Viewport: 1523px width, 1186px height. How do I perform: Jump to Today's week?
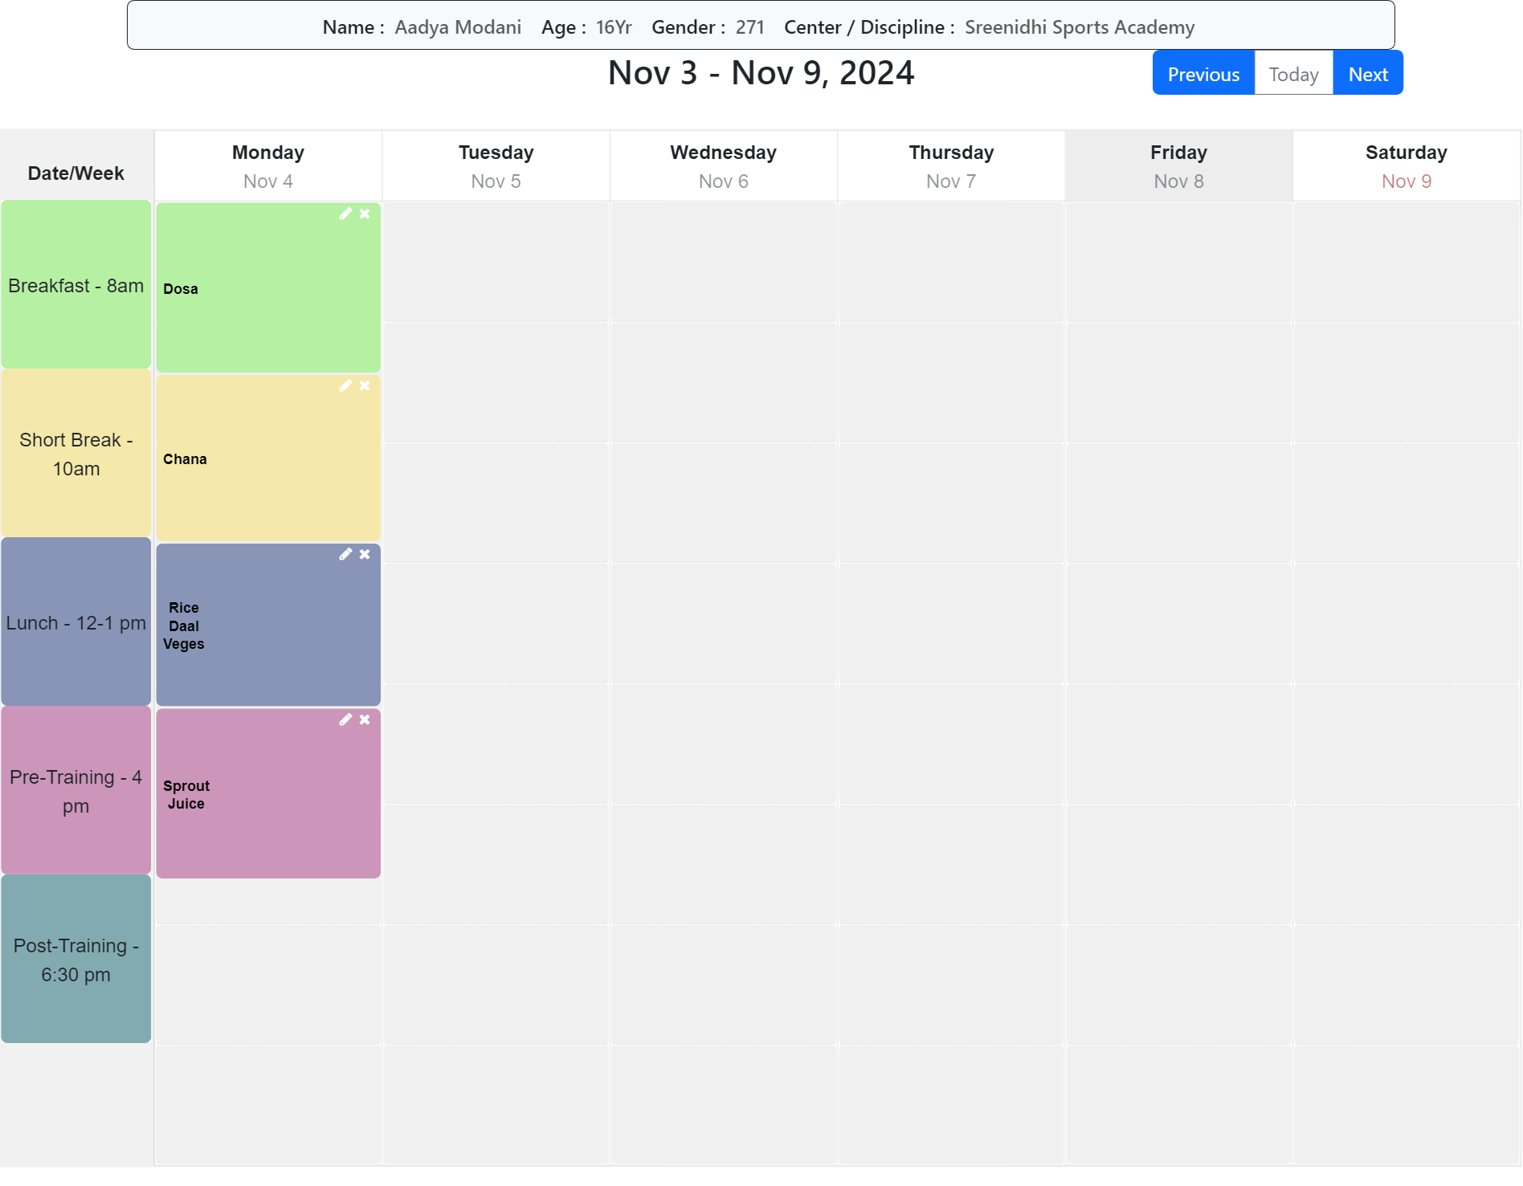click(x=1293, y=74)
